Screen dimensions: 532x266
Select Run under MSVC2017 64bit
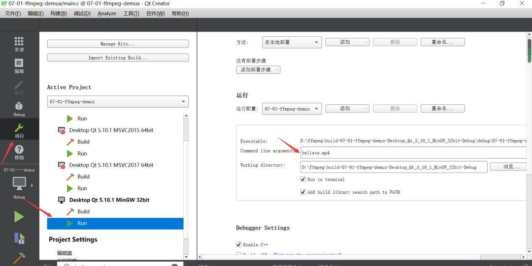[x=82, y=188]
